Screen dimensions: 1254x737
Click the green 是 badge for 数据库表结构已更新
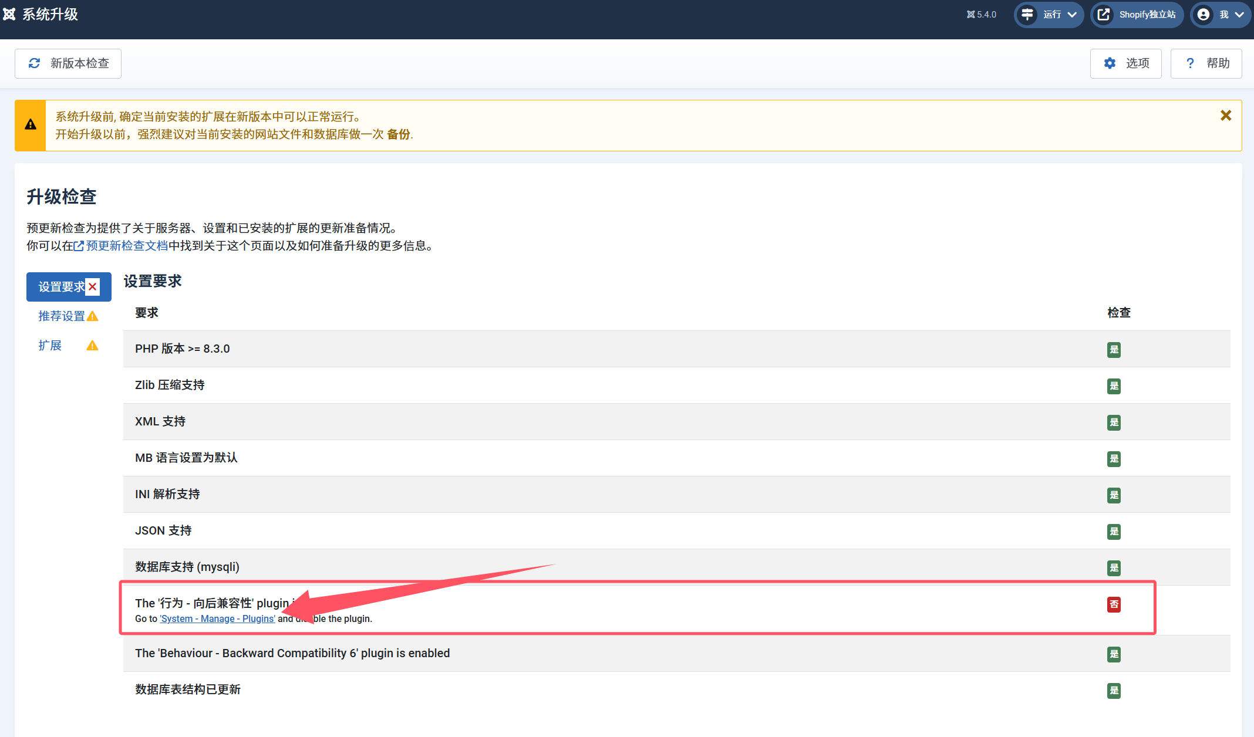click(1114, 691)
